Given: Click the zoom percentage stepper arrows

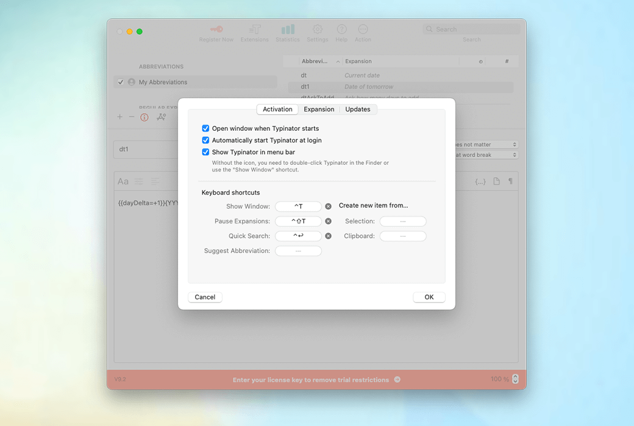Looking at the screenshot, I should click(515, 379).
